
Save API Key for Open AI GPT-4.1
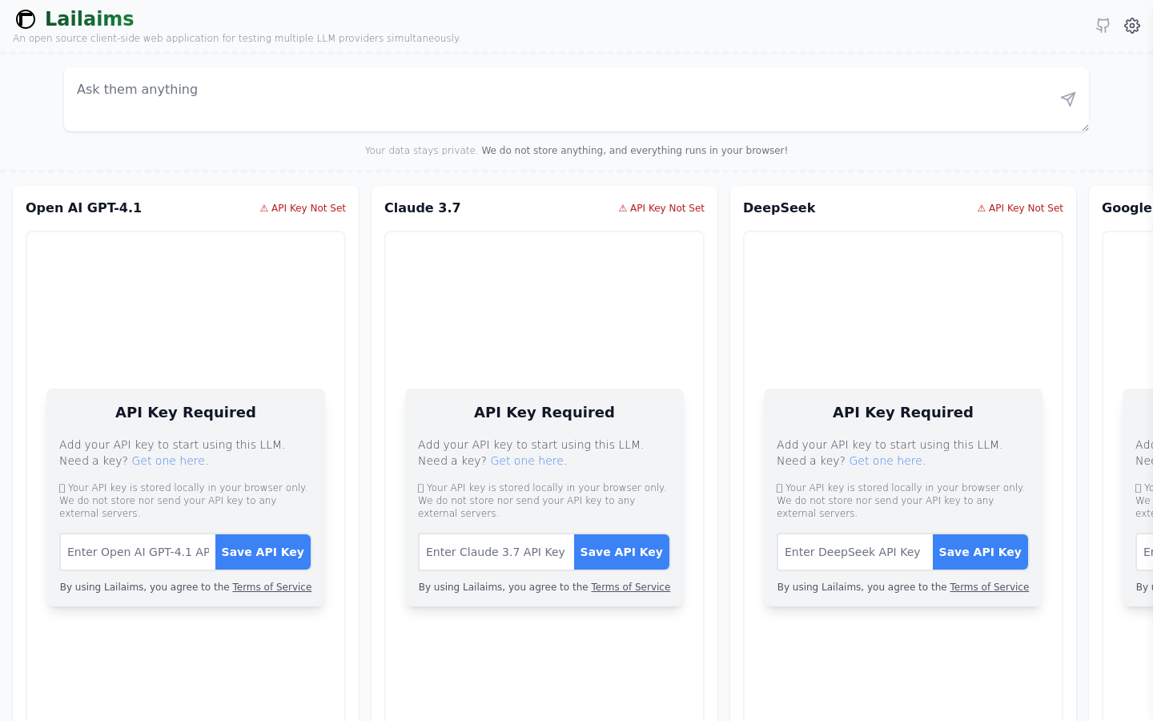point(263,552)
